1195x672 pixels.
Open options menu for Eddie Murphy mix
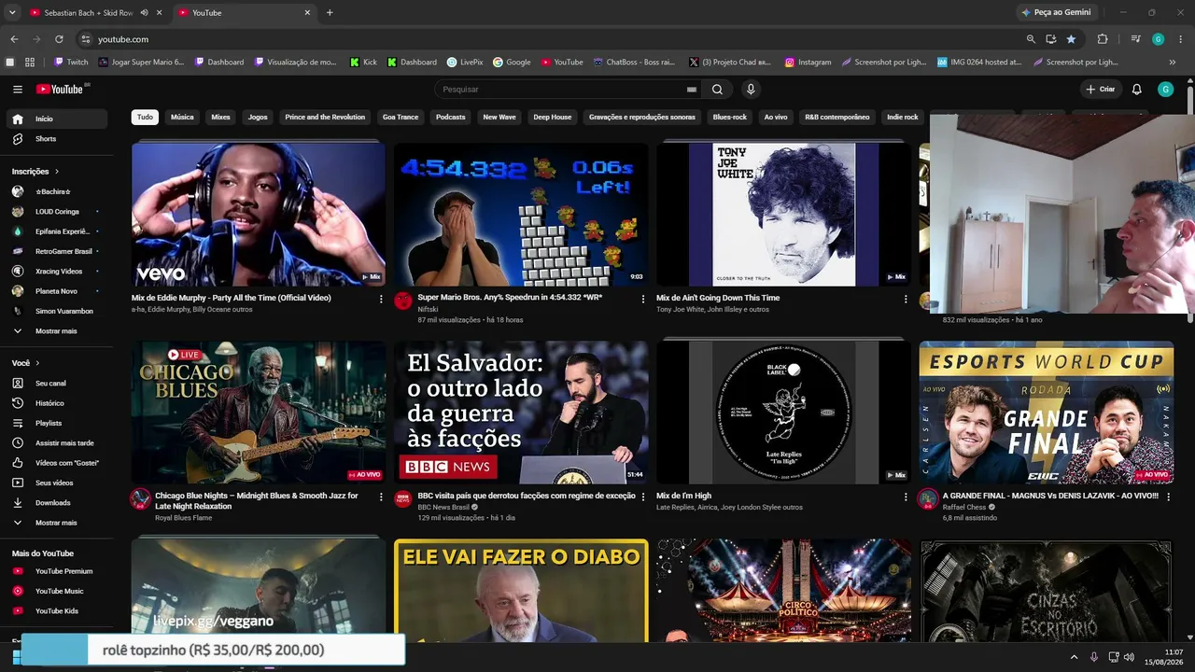(x=381, y=299)
